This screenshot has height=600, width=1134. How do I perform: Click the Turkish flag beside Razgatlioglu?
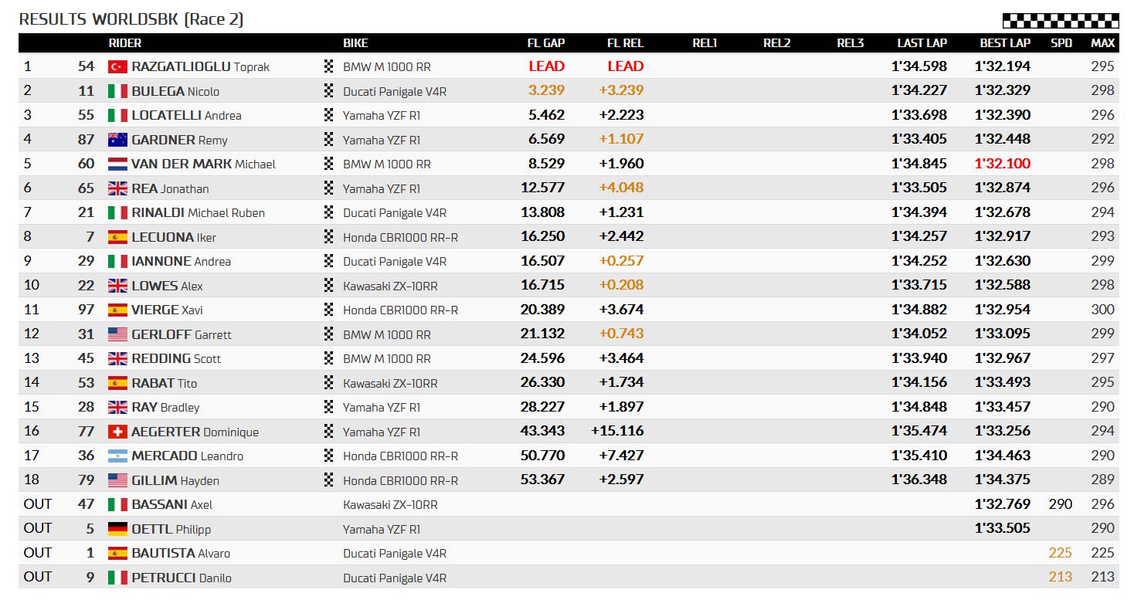tap(117, 66)
